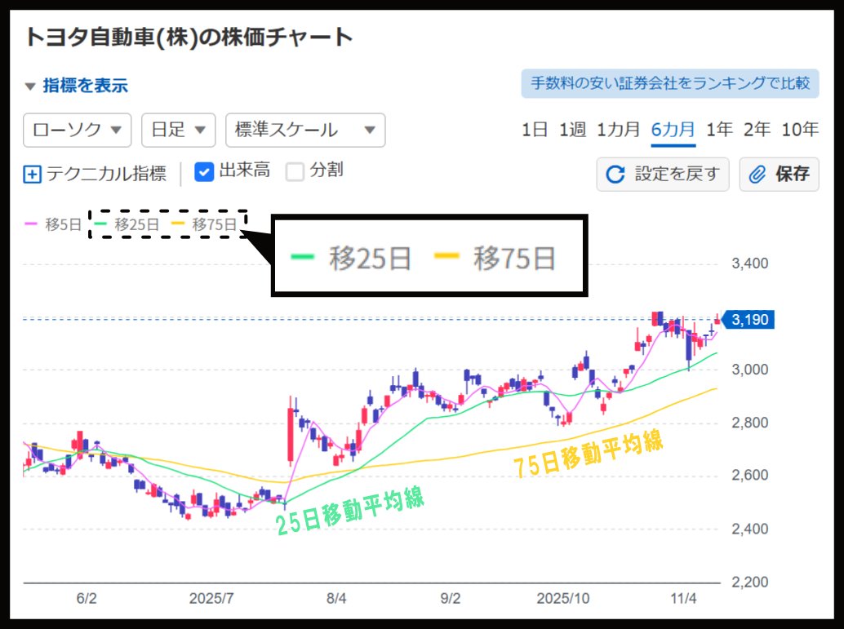Open the 10年 chart view

click(801, 129)
